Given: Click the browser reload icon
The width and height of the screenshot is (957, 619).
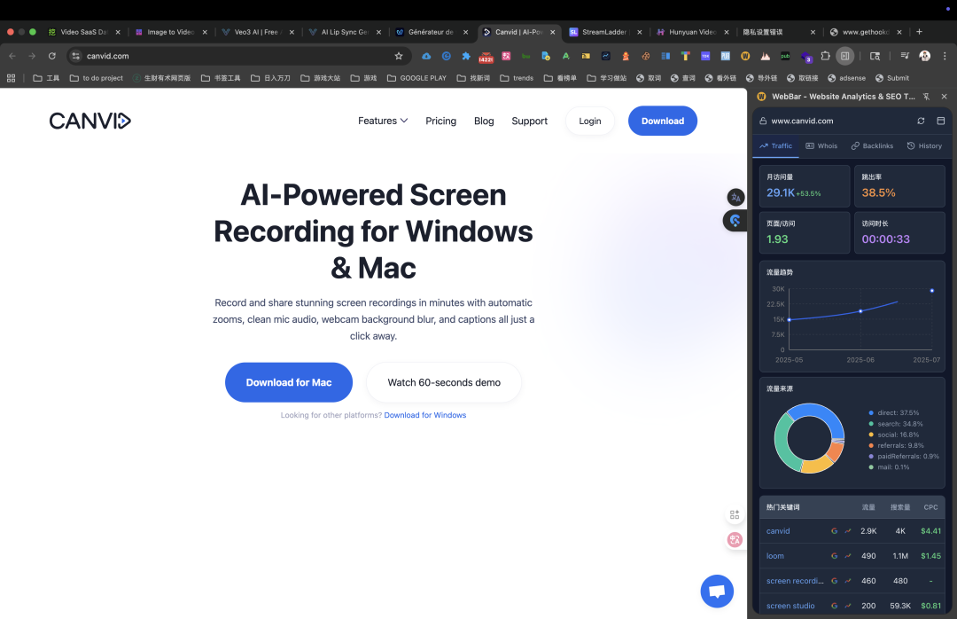Looking at the screenshot, I should pyautogui.click(x=52, y=56).
